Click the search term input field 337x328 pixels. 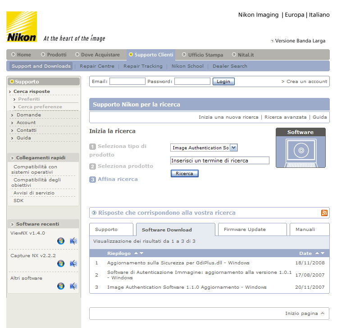220,161
